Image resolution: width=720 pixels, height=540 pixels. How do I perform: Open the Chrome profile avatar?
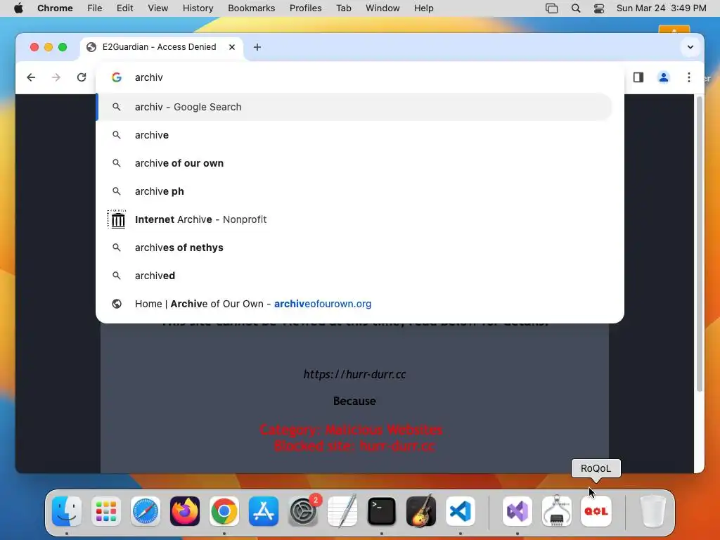664,77
